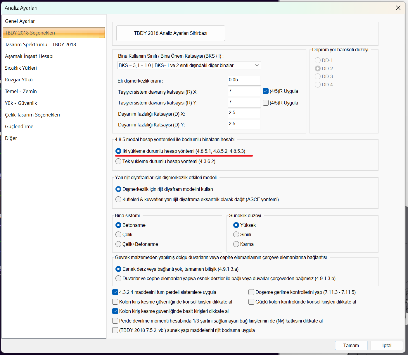Screen dimensions: 408x355
Task: Close the Analiz Ayarları dialog
Action: [x=398, y=8]
